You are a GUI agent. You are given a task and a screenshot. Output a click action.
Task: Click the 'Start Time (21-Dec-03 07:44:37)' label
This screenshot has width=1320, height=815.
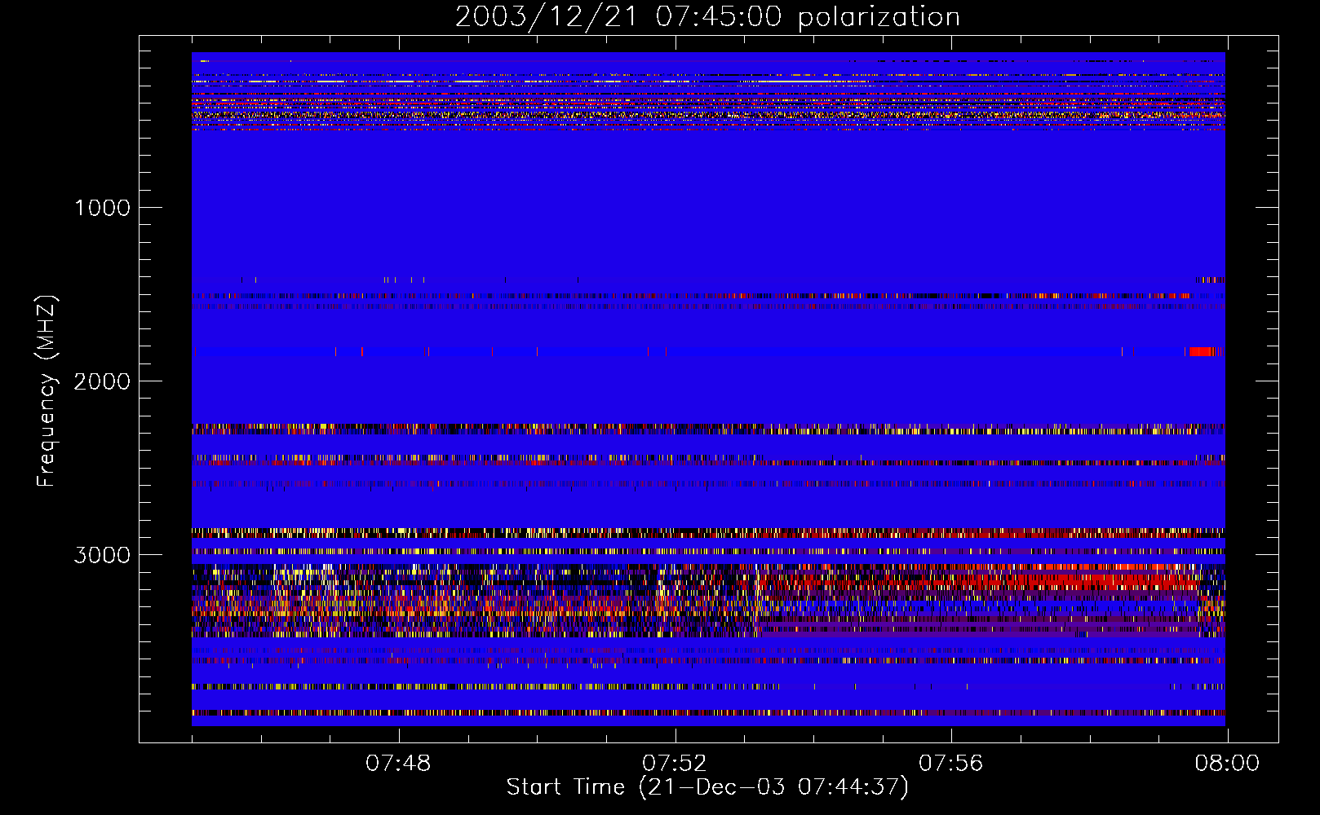tap(707, 787)
